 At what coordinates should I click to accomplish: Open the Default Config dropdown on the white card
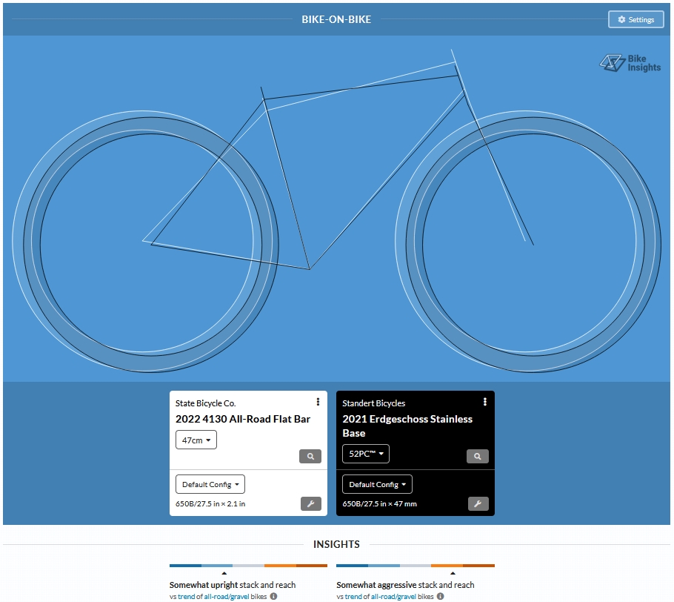[210, 484]
